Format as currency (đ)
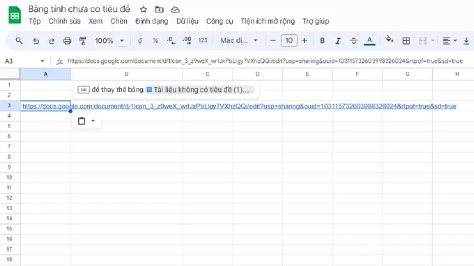Image resolution: width=474 pixels, height=266 pixels. [x=139, y=41]
